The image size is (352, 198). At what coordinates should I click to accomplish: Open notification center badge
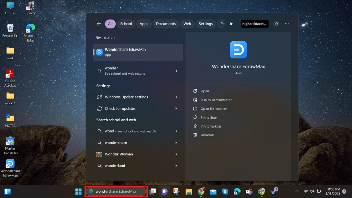click(344, 191)
